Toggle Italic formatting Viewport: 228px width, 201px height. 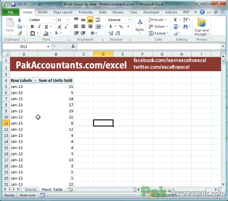(39, 26)
